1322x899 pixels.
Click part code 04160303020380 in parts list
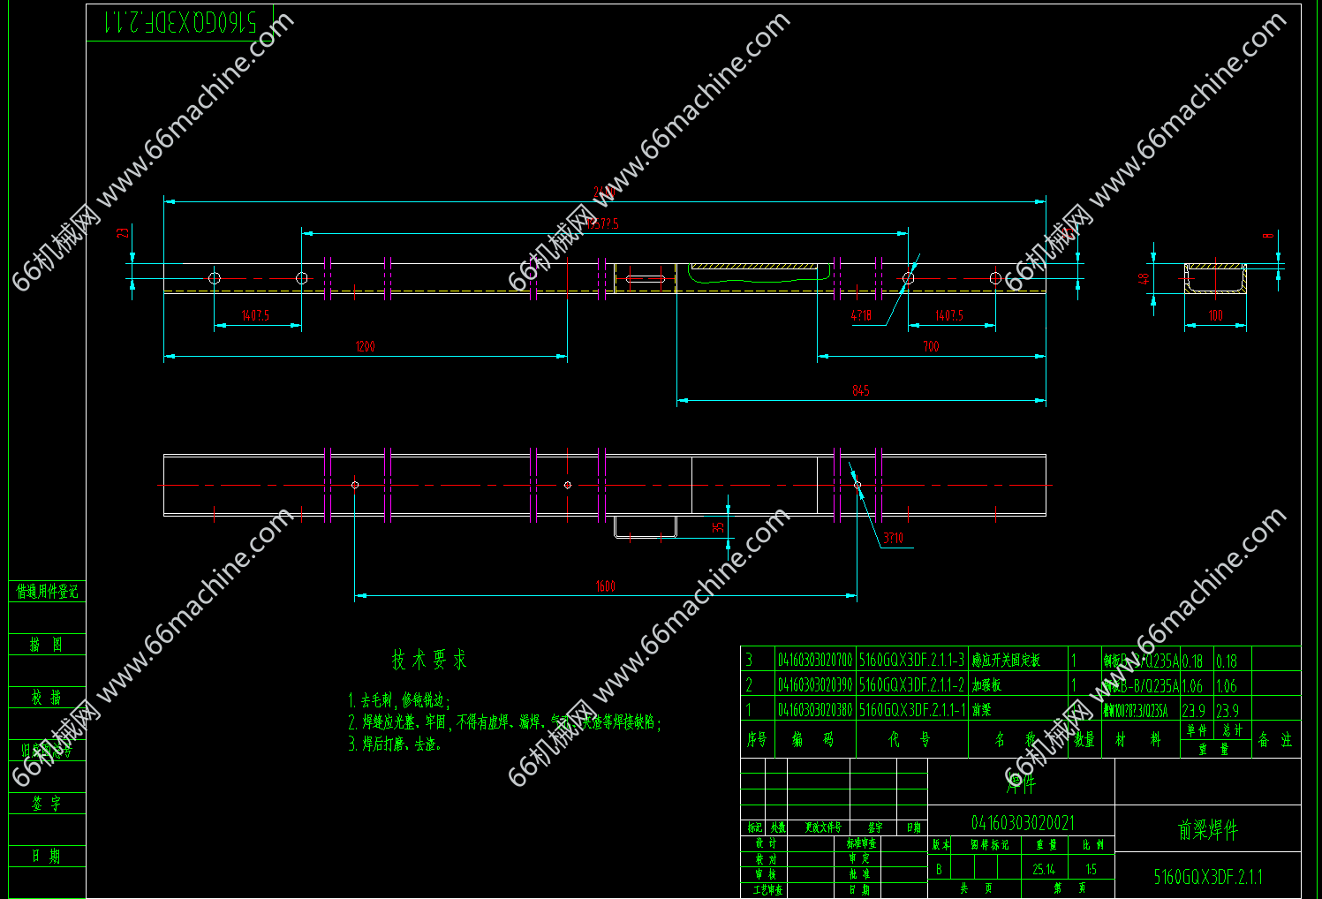tap(815, 710)
